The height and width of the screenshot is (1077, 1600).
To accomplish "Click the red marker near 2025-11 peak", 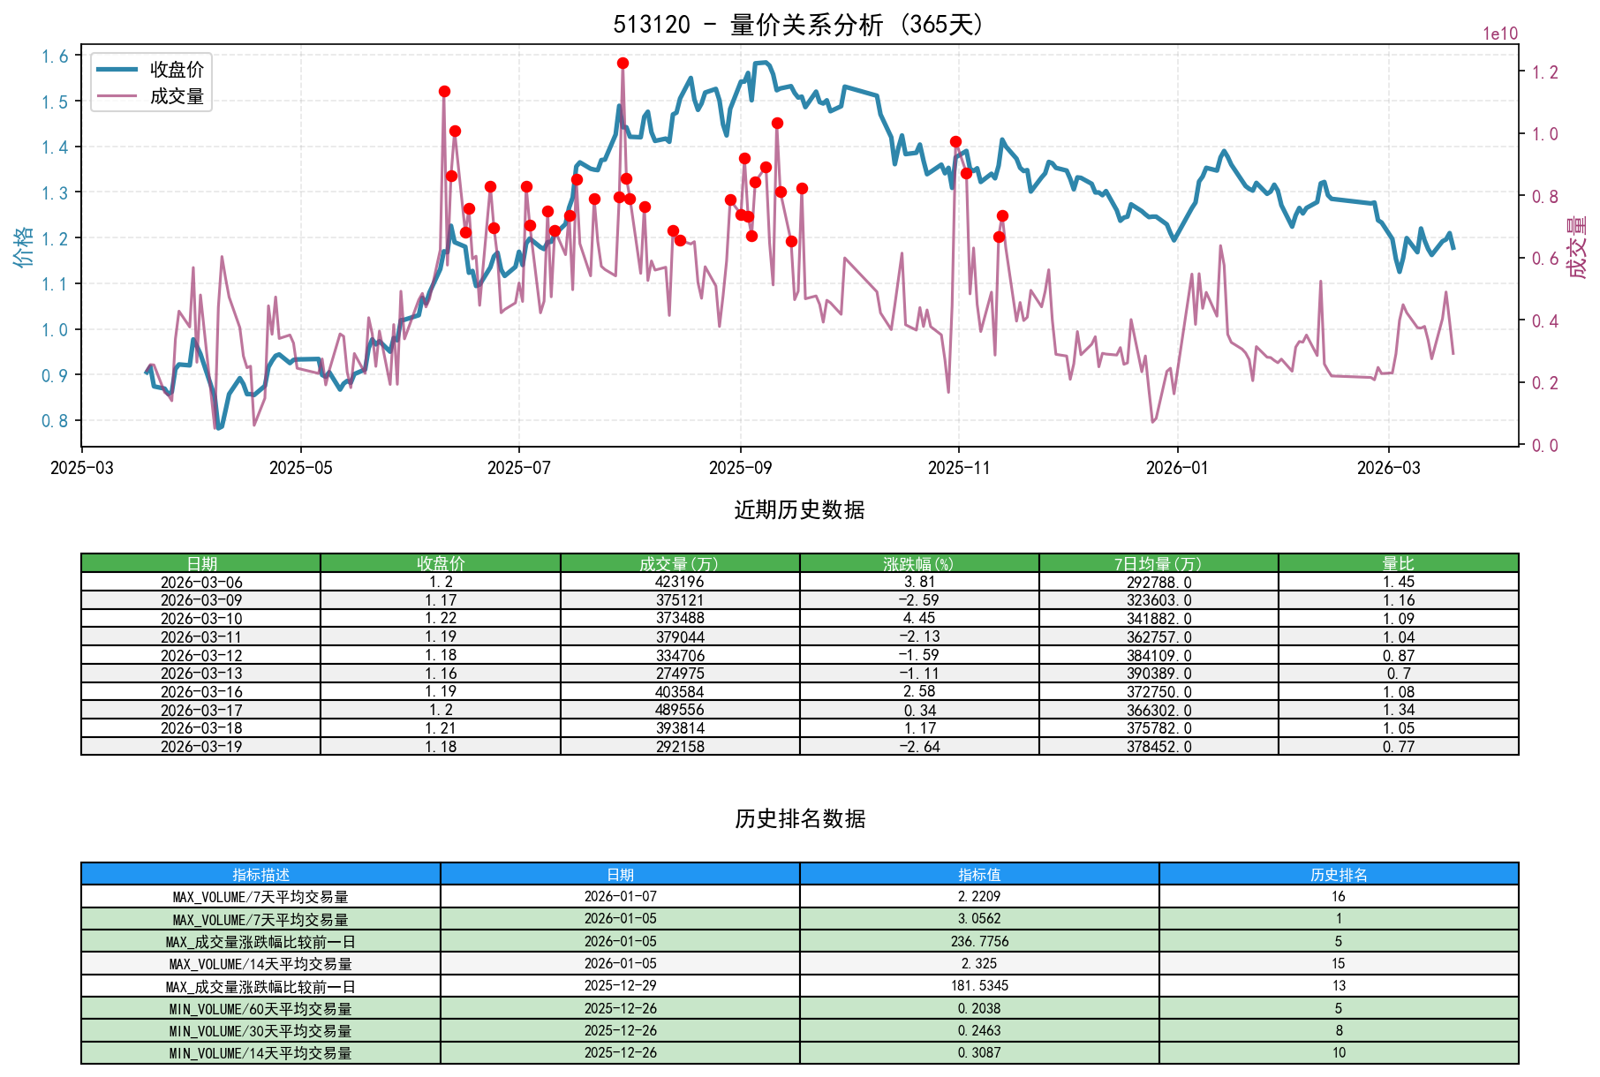I will (x=955, y=140).
